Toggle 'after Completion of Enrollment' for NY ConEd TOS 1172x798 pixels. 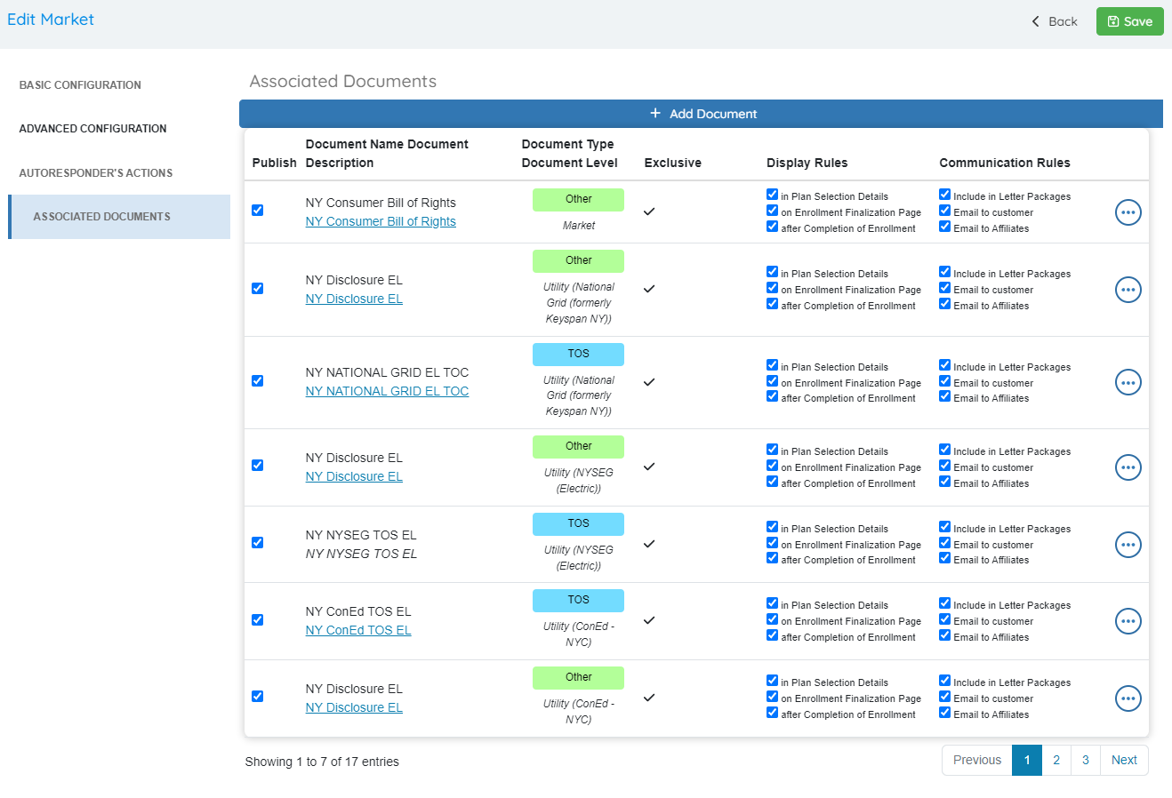[772, 635]
